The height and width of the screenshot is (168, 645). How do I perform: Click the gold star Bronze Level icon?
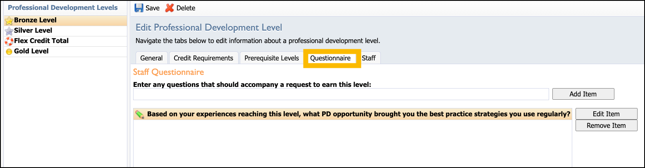[x=9, y=21]
